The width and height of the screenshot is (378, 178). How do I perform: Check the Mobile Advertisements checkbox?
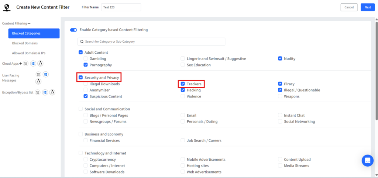tap(183, 160)
